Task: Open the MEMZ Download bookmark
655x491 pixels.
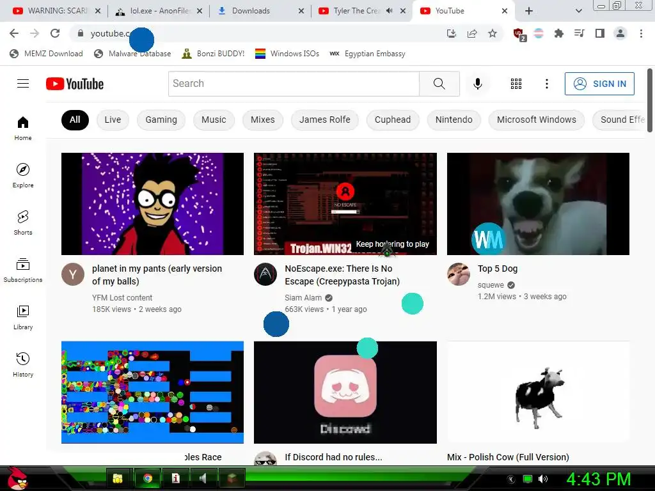Action: pos(46,54)
